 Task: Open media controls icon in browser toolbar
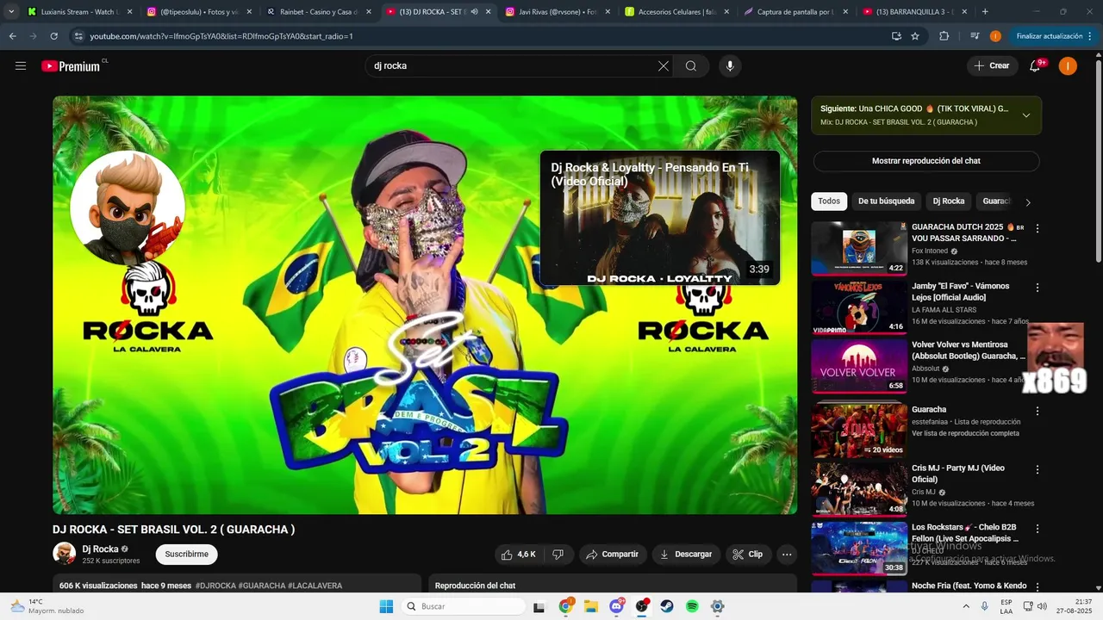[x=975, y=36]
